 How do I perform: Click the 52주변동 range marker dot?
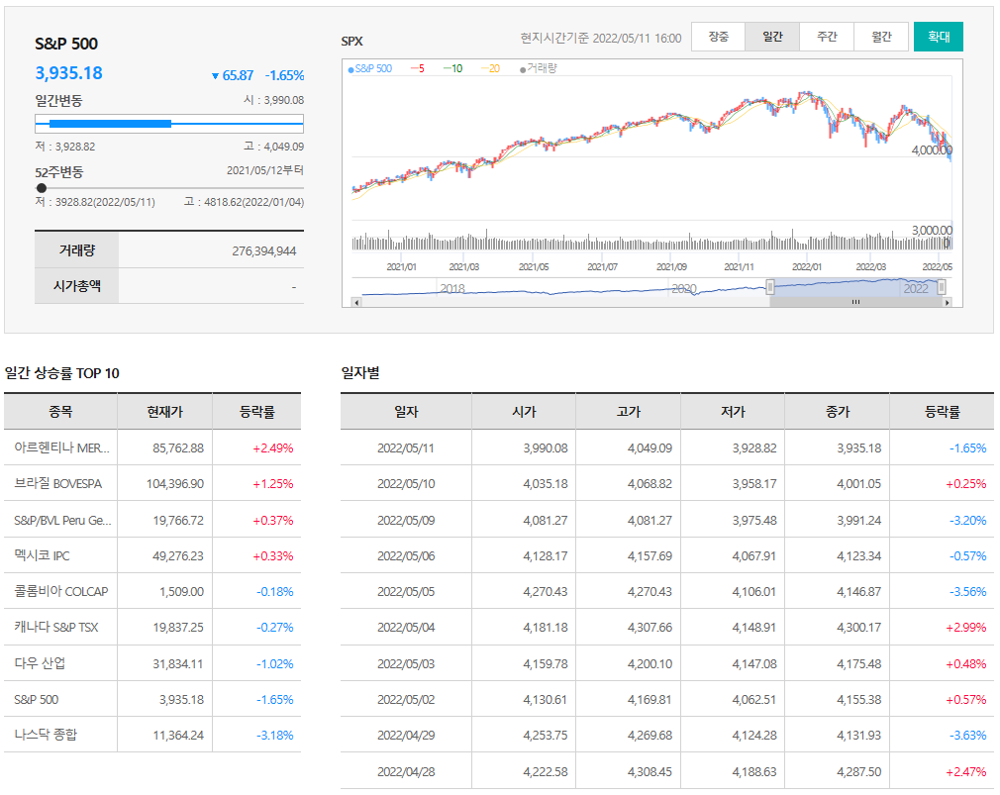point(42,188)
